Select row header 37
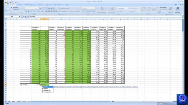 pyautogui.click(x=6, y=85)
